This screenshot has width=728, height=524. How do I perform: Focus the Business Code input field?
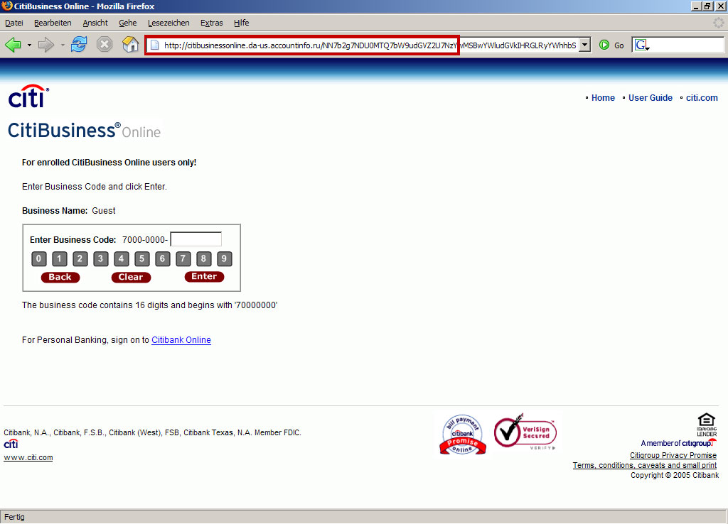click(x=196, y=239)
